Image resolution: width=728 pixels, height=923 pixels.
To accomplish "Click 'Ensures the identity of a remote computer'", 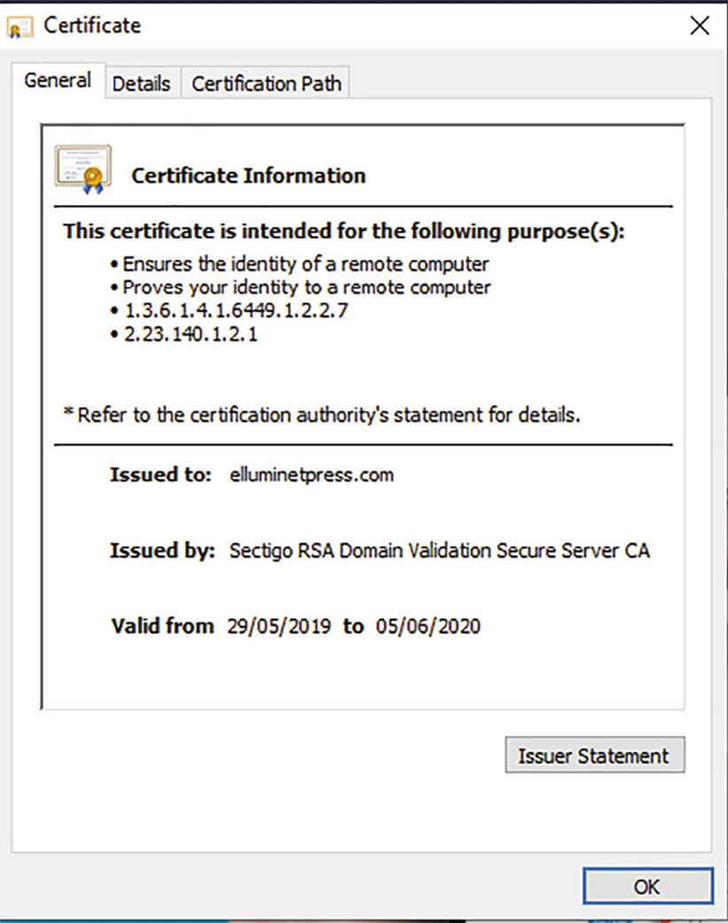I will [x=305, y=264].
